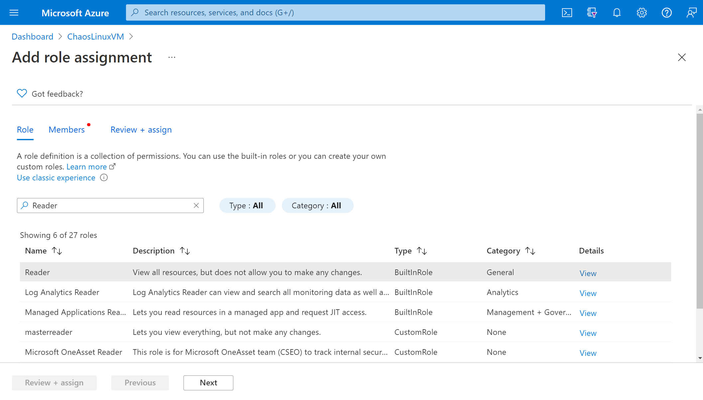The width and height of the screenshot is (703, 400).
Task: Click the Azure portal menu hamburger icon
Action: [14, 13]
